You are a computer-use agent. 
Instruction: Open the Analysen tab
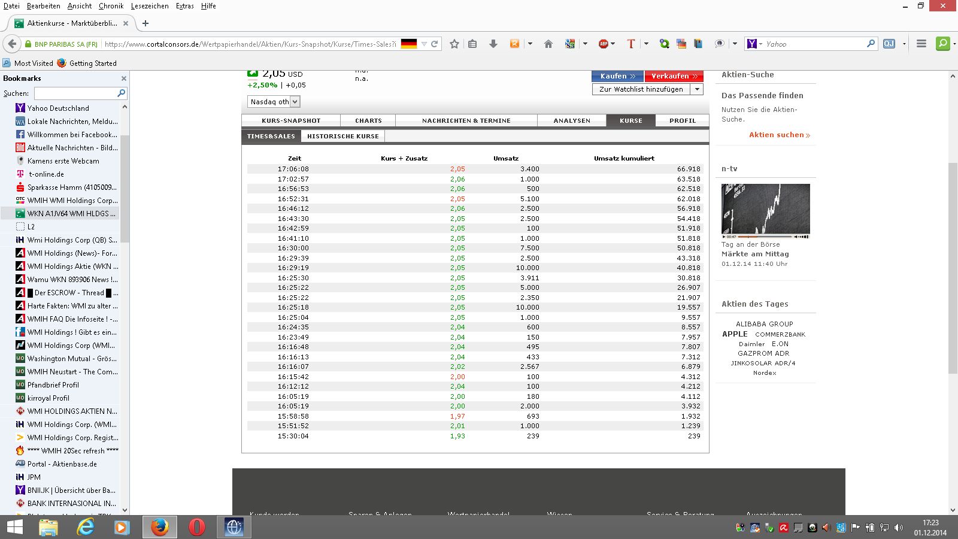click(572, 120)
